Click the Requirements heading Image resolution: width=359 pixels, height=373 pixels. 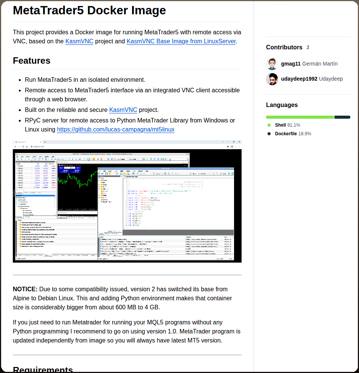(x=43, y=369)
